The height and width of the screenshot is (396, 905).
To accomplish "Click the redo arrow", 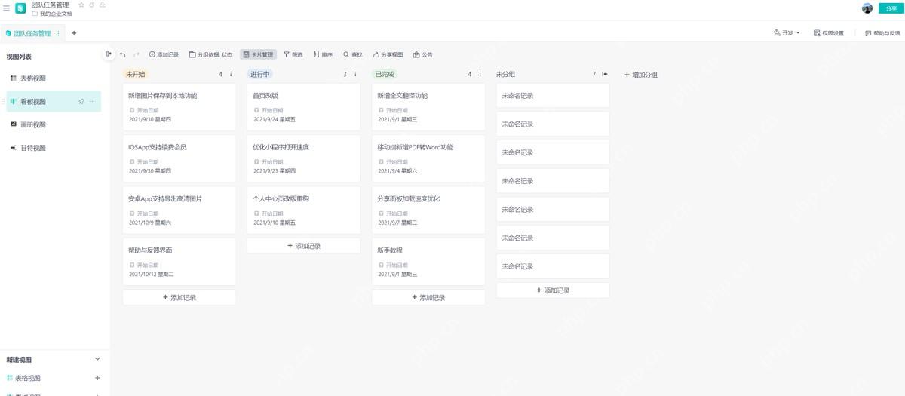I will pos(137,54).
